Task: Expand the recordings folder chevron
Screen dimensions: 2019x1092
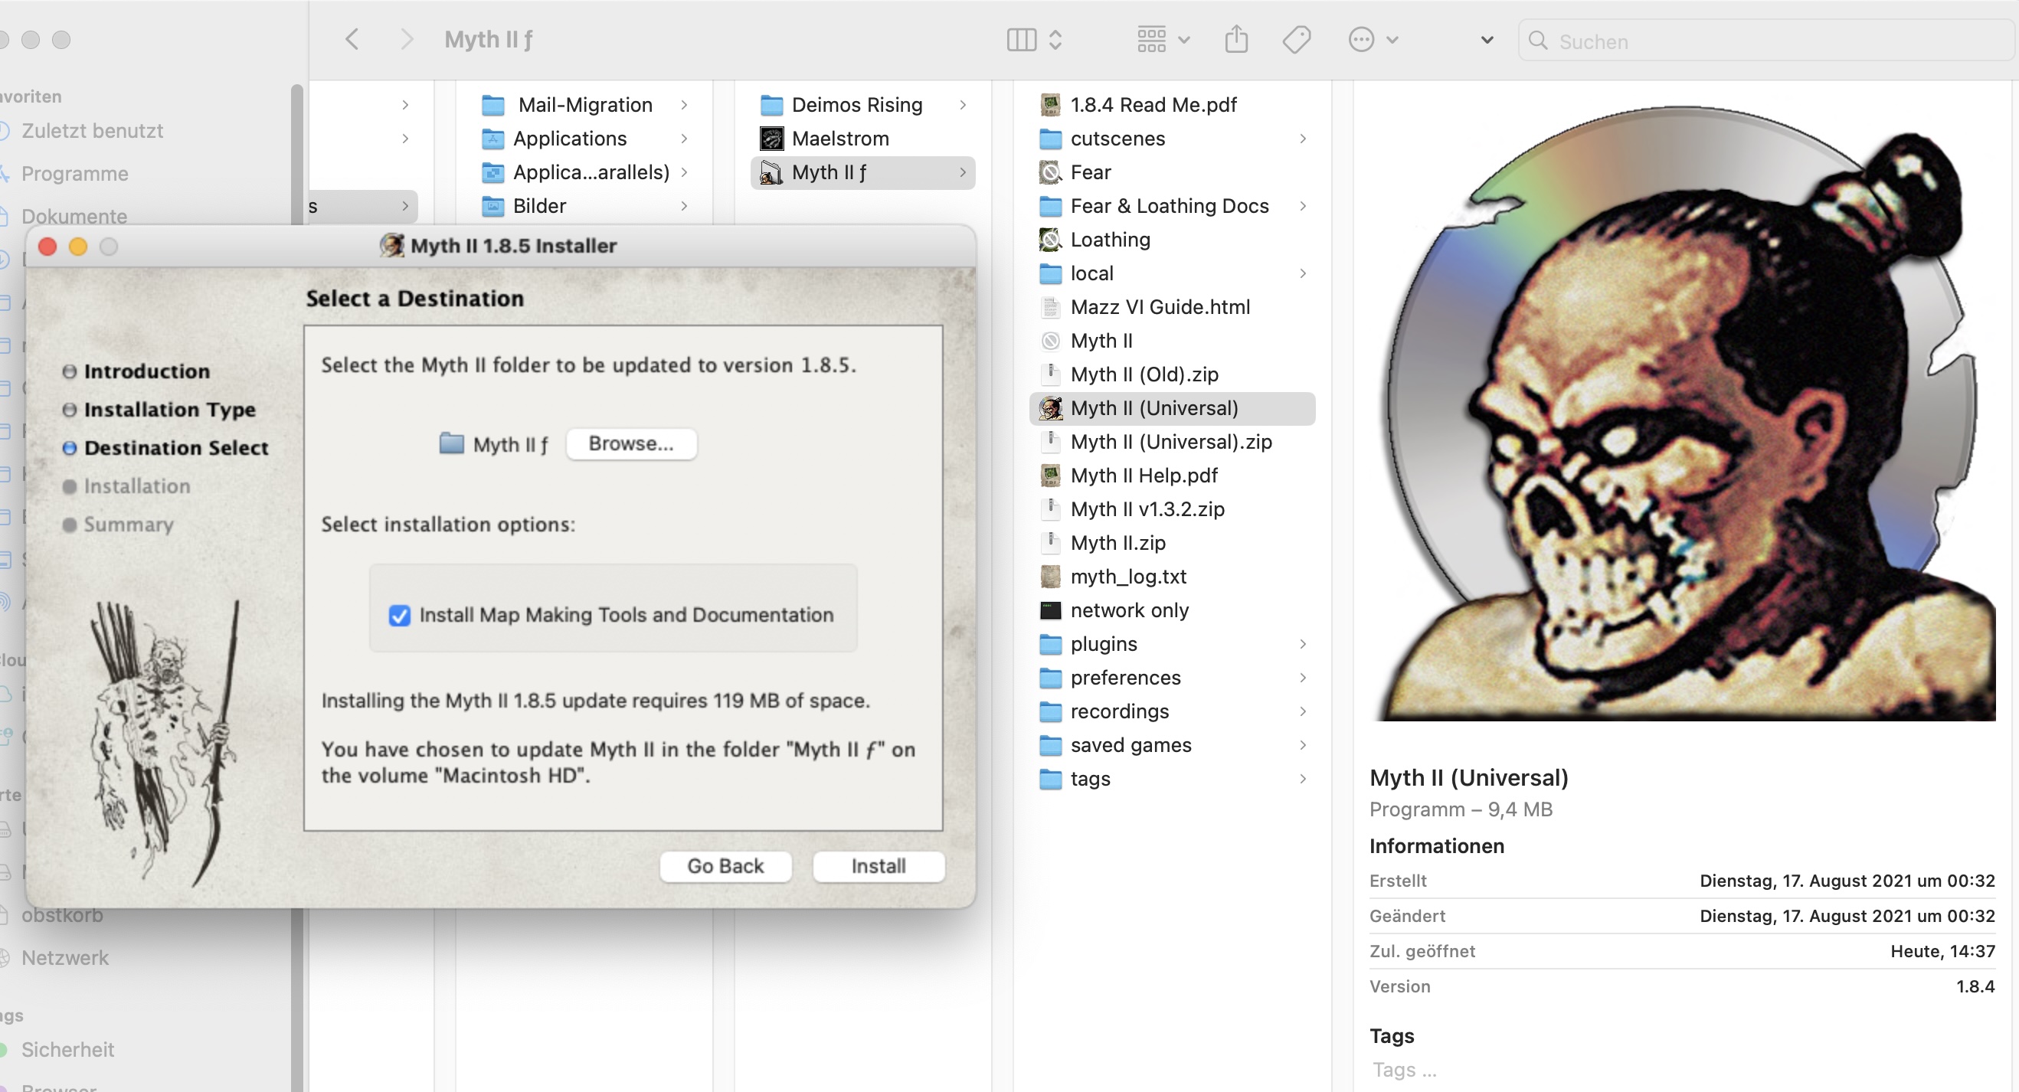Action: (x=1303, y=711)
